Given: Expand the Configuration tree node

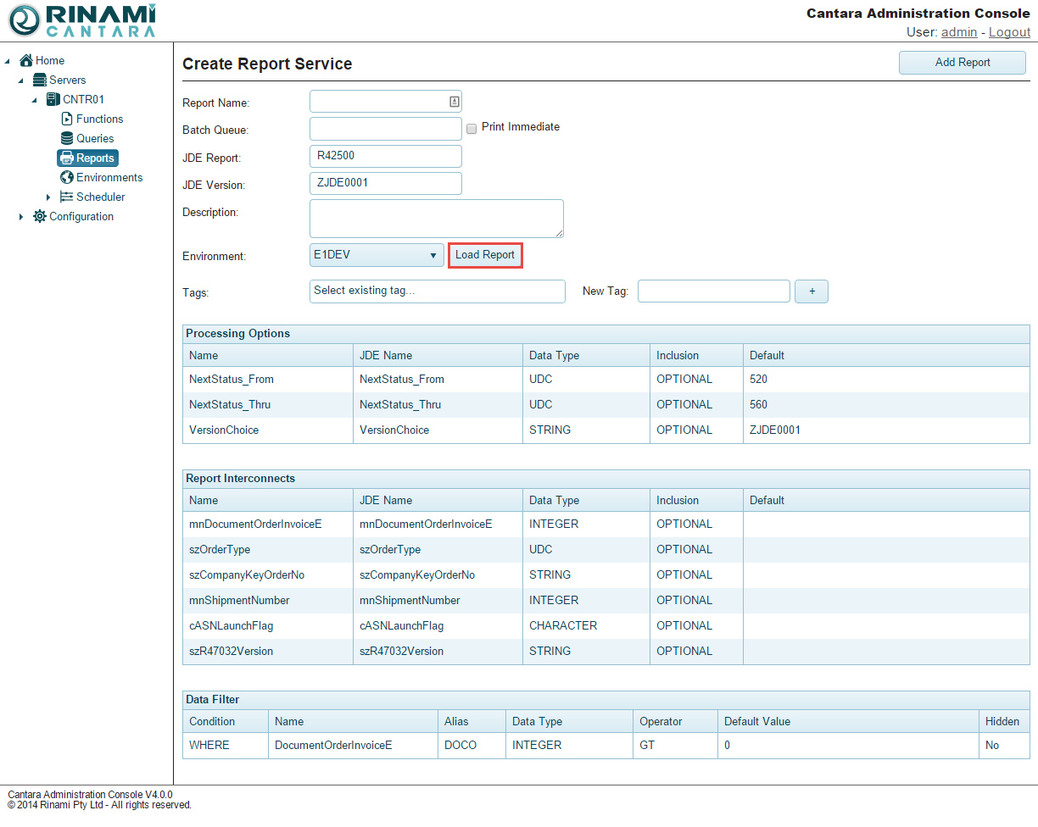Looking at the screenshot, I should pos(21,217).
